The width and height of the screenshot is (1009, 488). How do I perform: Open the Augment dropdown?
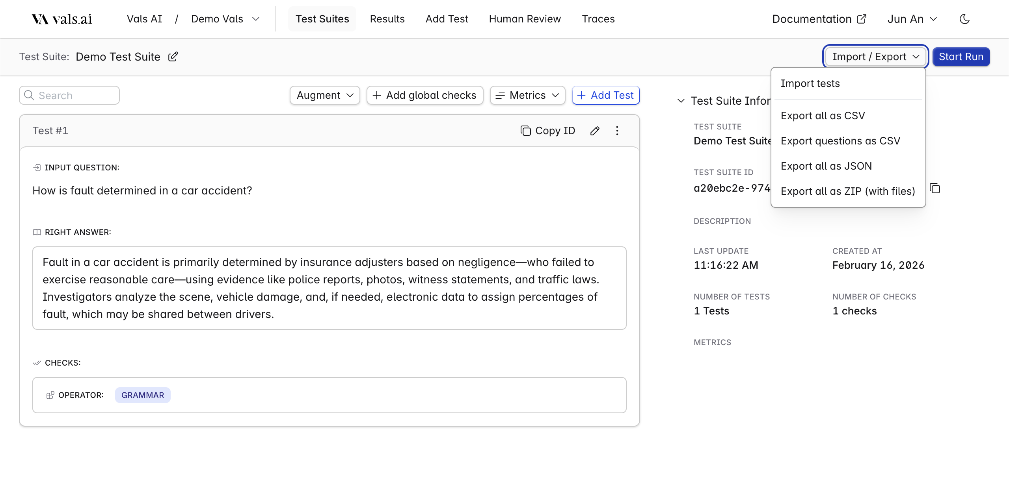[325, 95]
